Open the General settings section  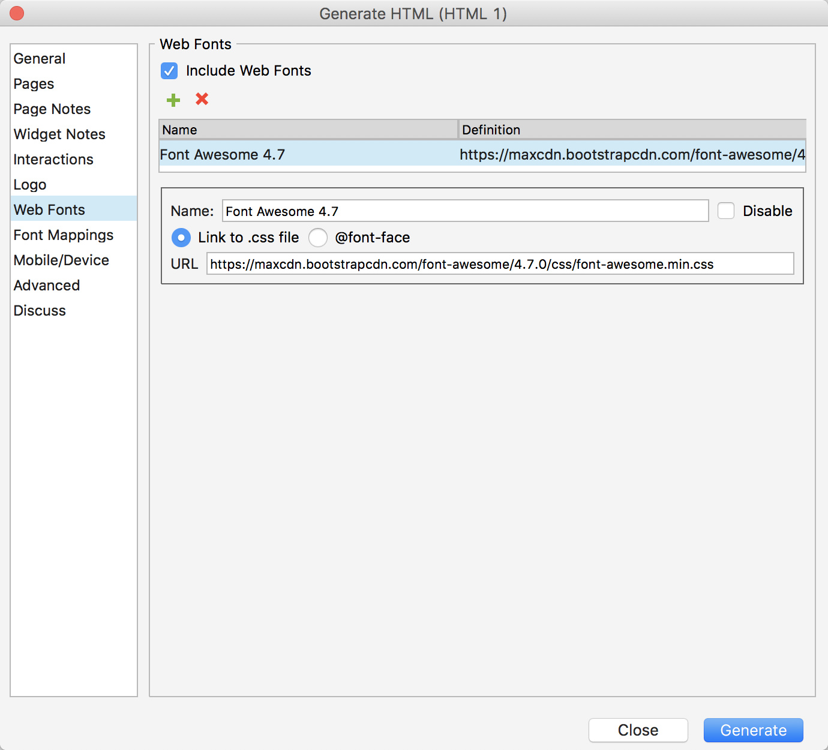40,59
